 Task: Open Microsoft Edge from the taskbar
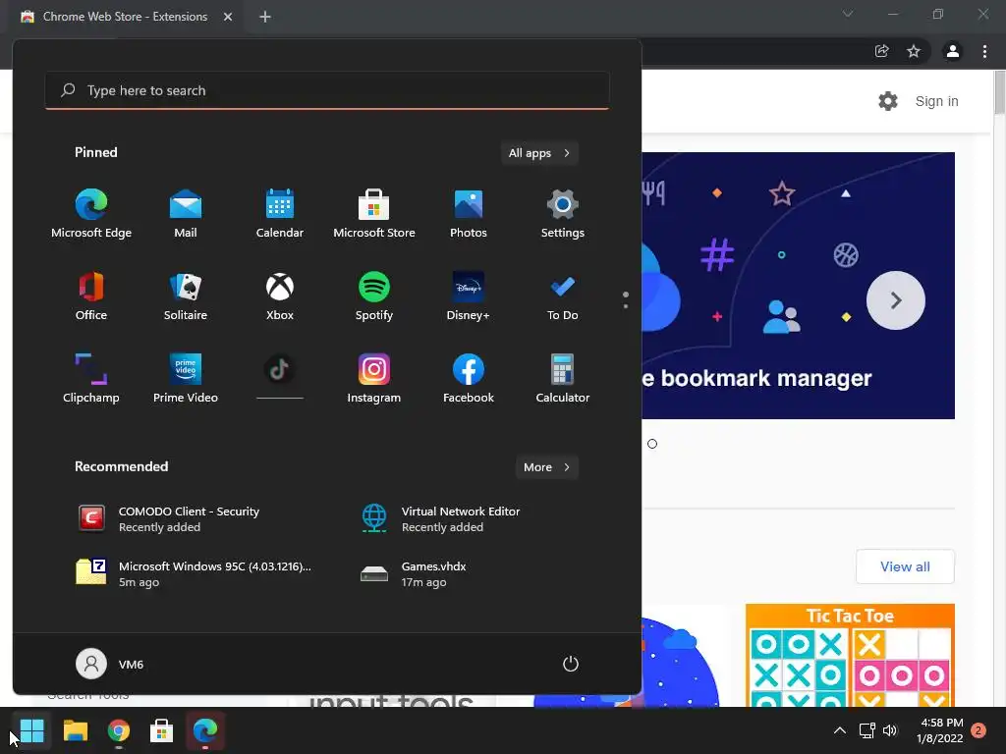click(205, 730)
